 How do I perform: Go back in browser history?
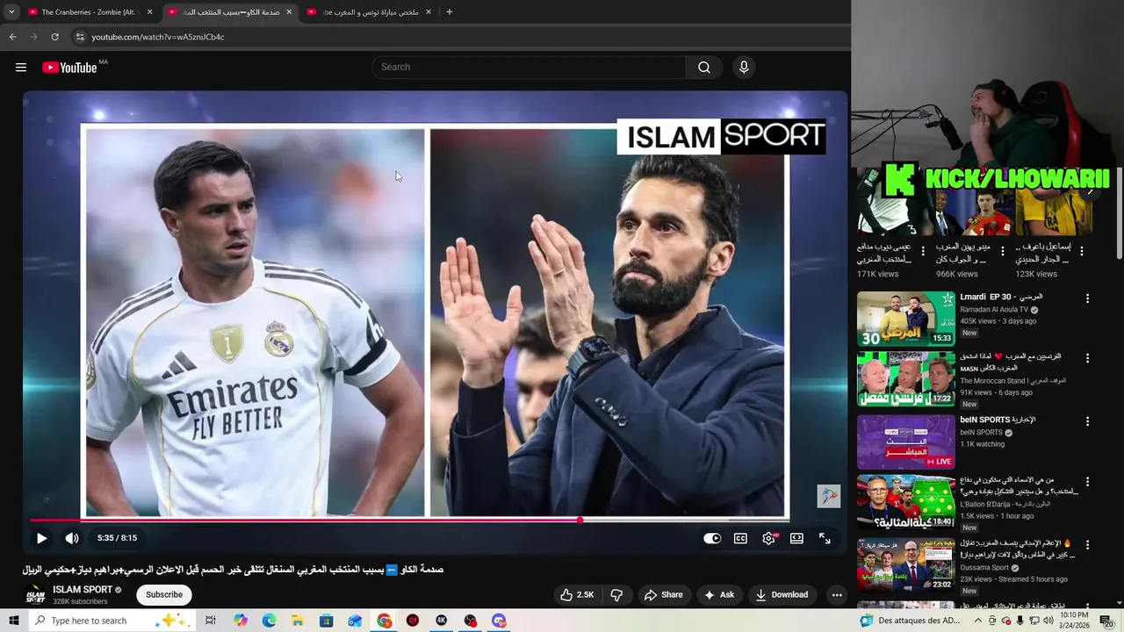(x=12, y=37)
